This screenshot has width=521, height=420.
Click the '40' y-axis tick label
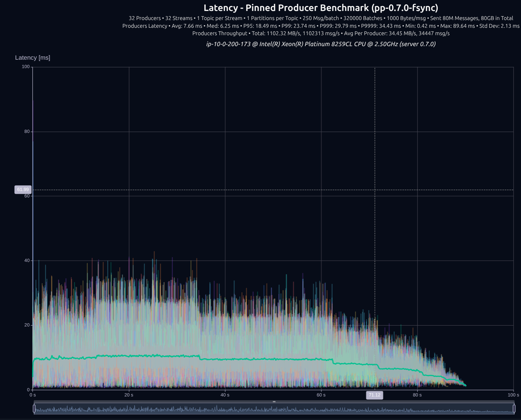pos(27,261)
